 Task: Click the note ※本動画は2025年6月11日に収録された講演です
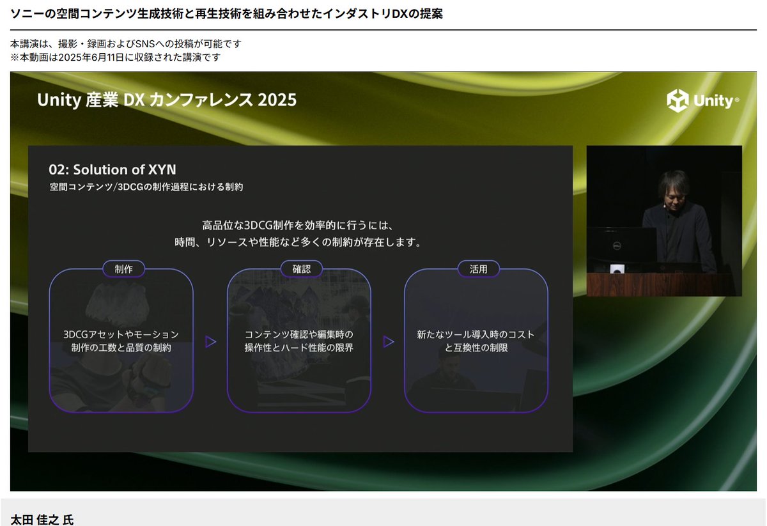coord(115,57)
